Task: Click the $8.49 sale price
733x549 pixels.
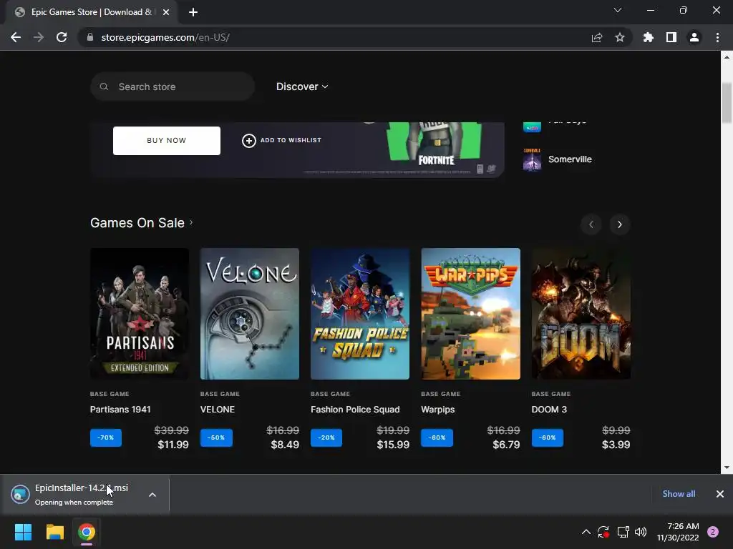Action: point(285,445)
